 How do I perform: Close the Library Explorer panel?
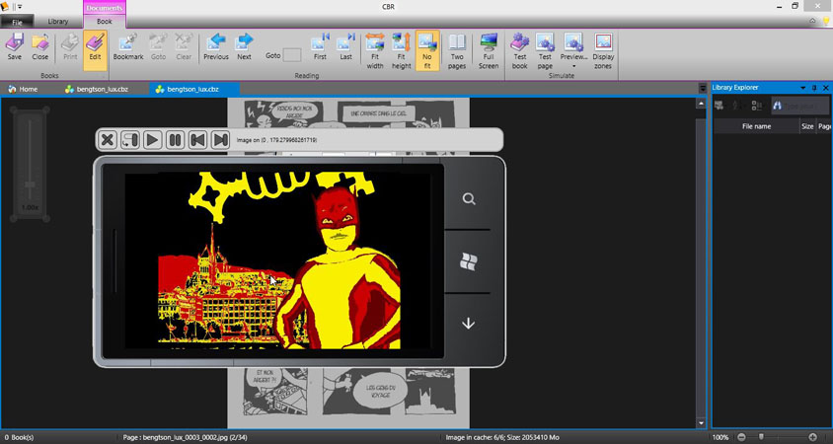click(x=825, y=88)
